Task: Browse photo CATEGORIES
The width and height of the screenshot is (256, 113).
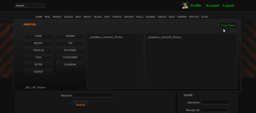Action: [70, 57]
